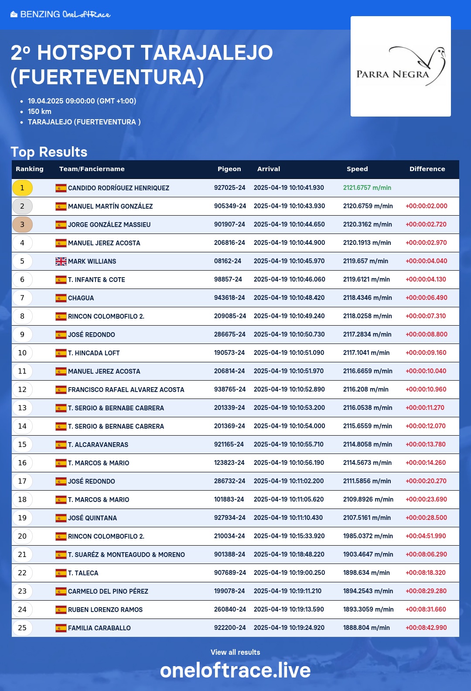
Task: Click pigeon number 905349-24
Action: (x=230, y=206)
